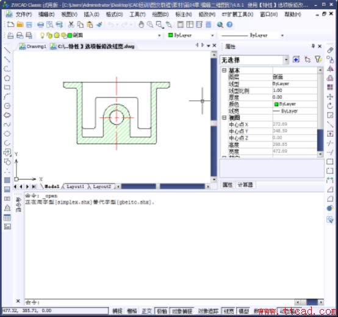
Task: Select the Rotate modify tool
Action: (330, 106)
